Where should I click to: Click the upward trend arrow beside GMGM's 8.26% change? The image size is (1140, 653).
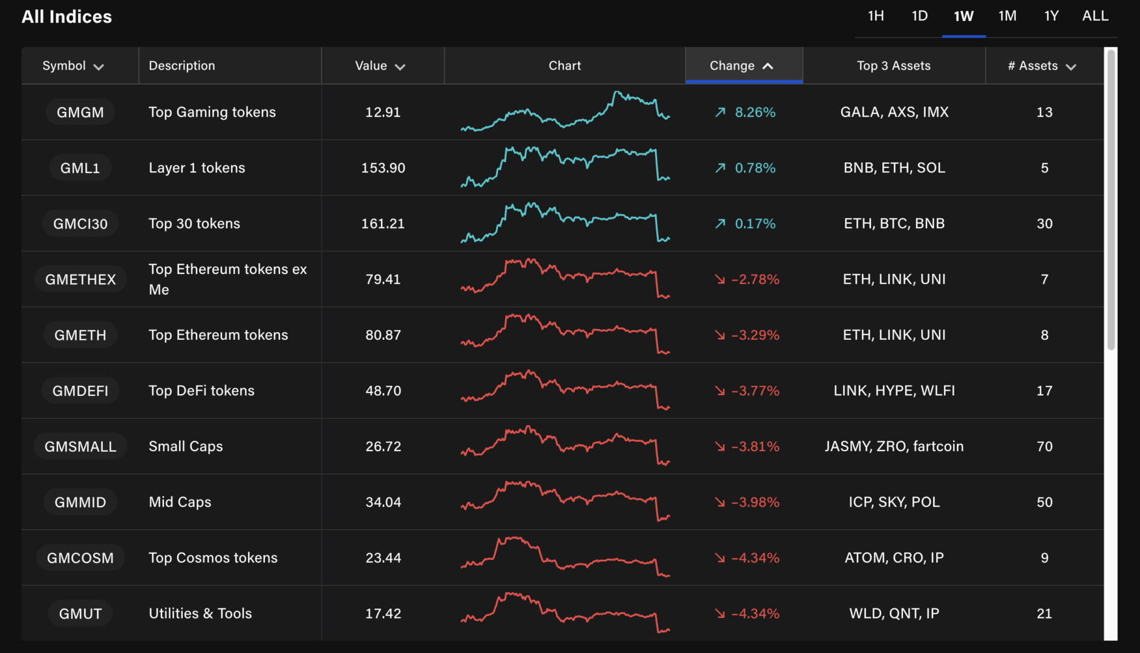719,112
